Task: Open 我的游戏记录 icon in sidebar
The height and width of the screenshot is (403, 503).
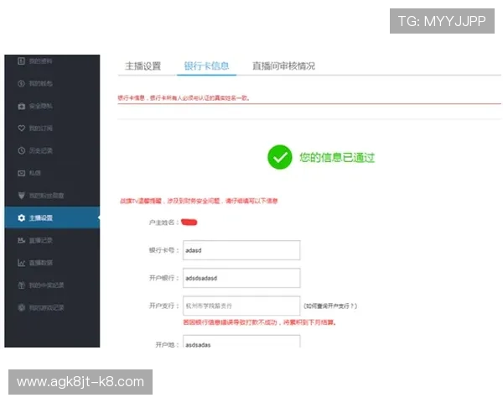Action: click(21, 307)
